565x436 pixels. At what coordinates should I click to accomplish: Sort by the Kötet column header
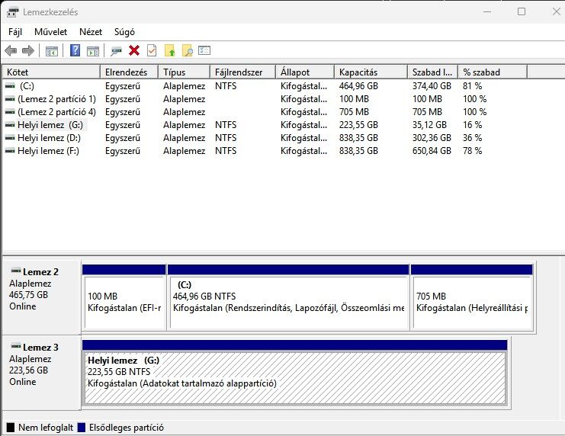pos(51,72)
